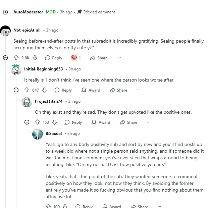Click the heart-eyes award icon
This screenshot has height=208, width=208.
(x=74, y=58)
